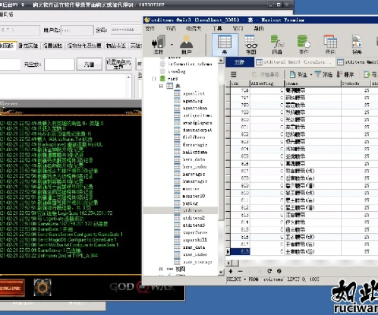Select the superskill table in tree

(x=195, y=240)
